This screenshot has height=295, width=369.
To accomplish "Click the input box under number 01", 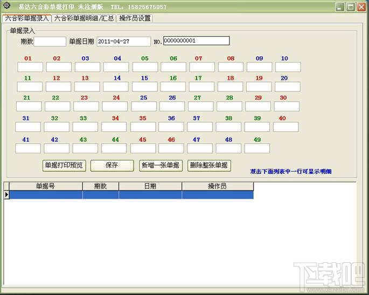I will pyautogui.click(x=30, y=67).
